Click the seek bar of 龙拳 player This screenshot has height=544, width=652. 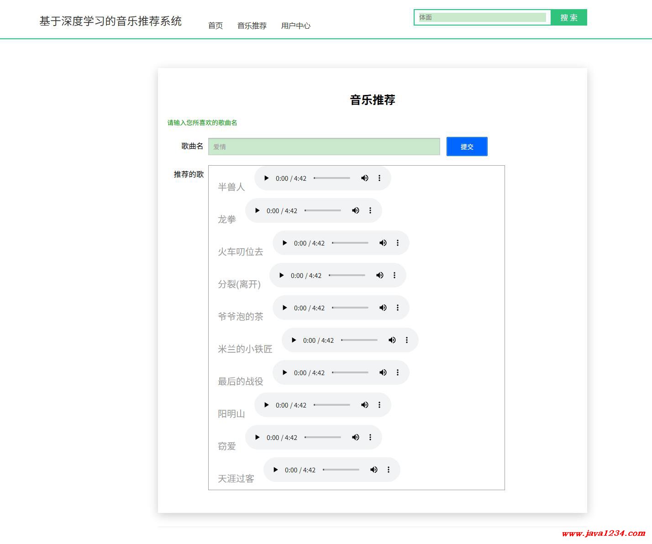[x=323, y=210]
